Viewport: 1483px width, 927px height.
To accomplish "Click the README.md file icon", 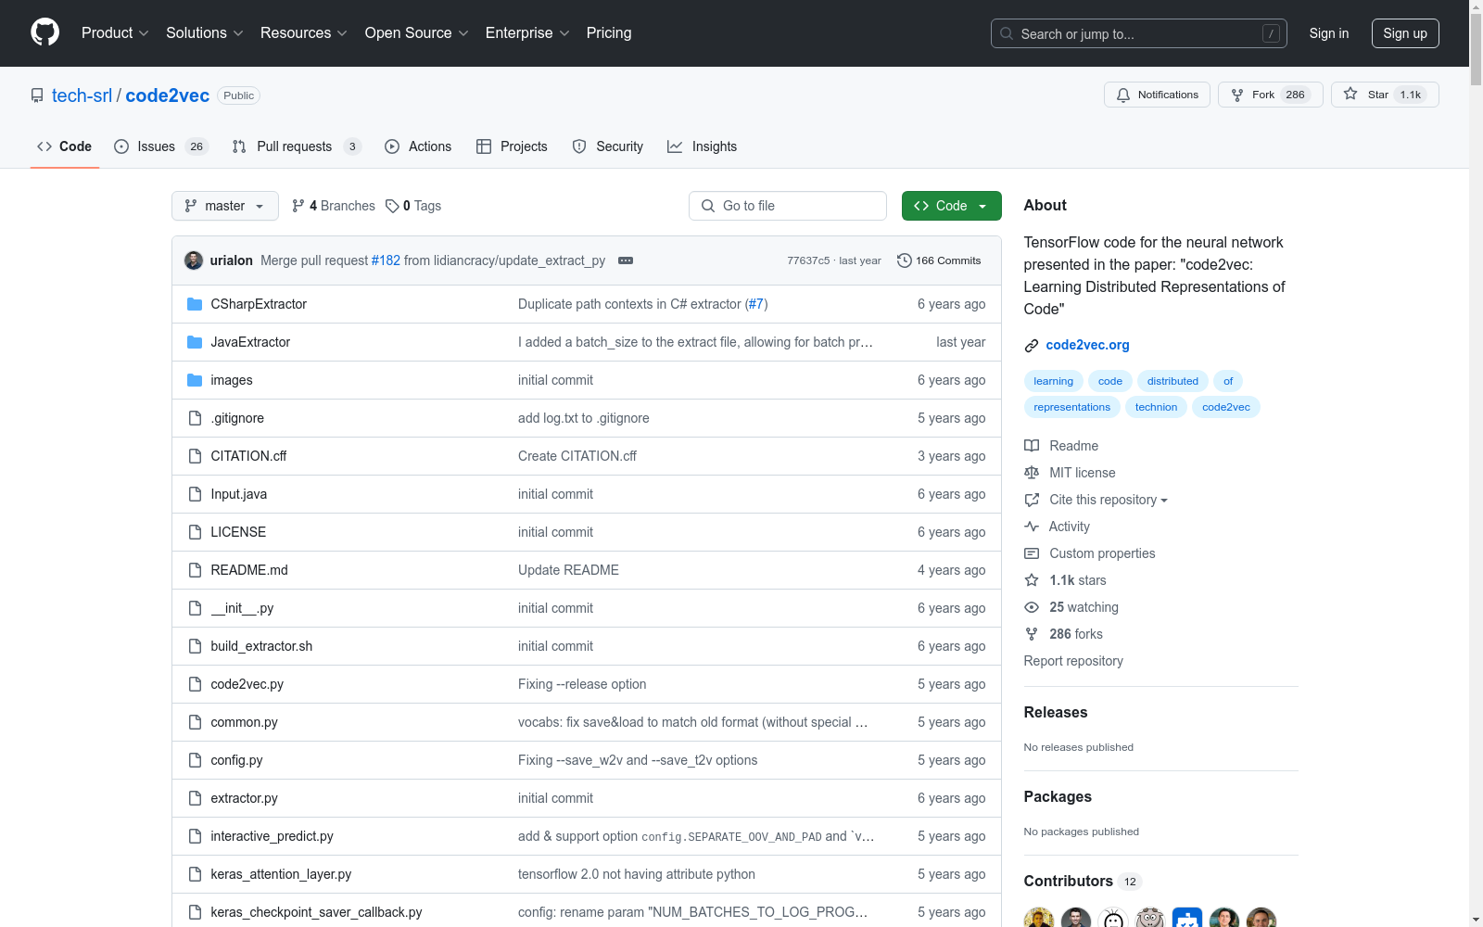I will 195,570.
